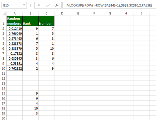Select cell B19 showing 3

[30, 113]
